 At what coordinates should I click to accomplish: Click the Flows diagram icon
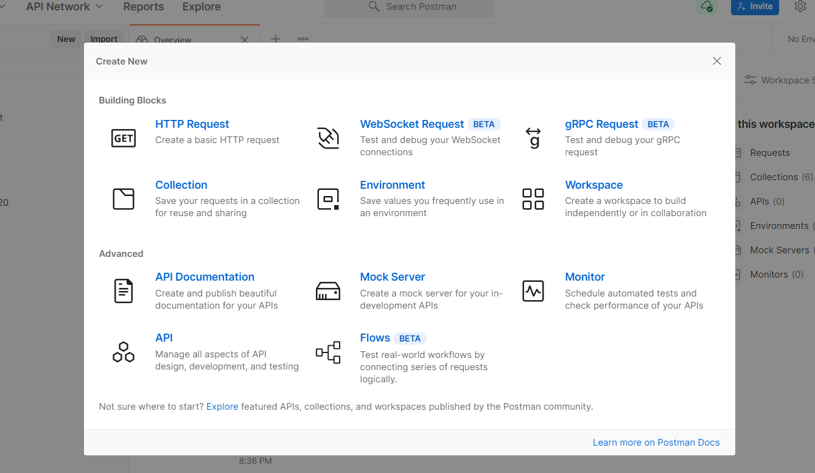coord(328,352)
